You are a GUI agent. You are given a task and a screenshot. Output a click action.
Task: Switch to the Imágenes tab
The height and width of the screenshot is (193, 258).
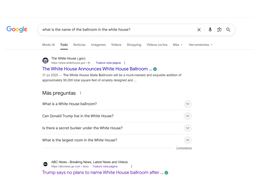98,45
